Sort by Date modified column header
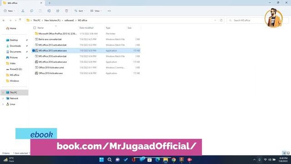The width and height of the screenshot is (291, 164). (x=86, y=28)
